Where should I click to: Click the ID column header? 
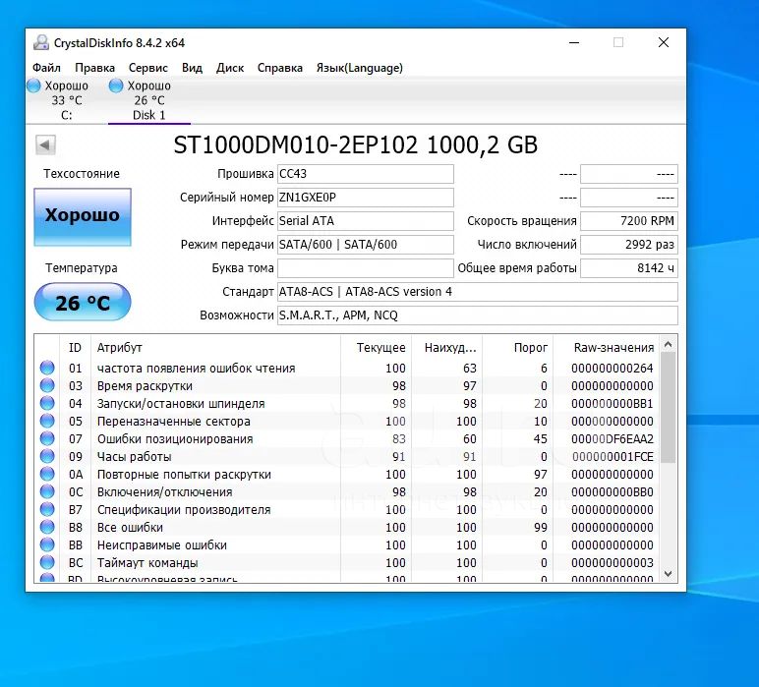tap(75, 347)
